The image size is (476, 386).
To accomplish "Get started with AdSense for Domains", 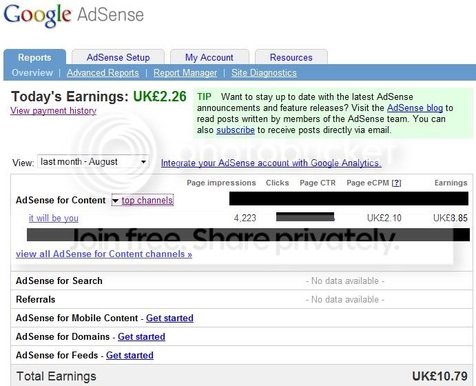I will pyautogui.click(x=141, y=336).
